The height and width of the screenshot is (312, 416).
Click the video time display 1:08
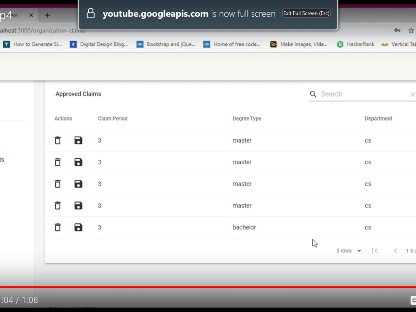(30, 300)
